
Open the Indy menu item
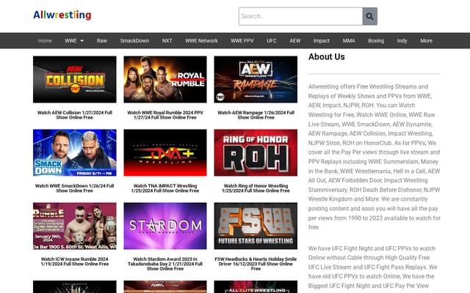(x=402, y=41)
